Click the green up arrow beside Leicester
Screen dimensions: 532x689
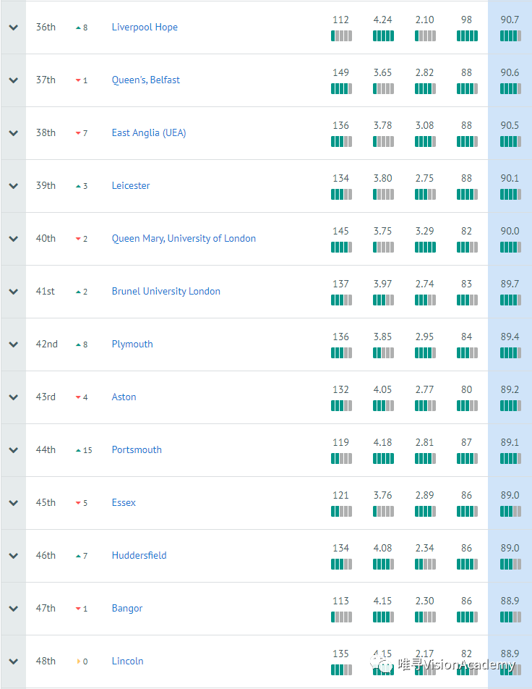coord(78,186)
